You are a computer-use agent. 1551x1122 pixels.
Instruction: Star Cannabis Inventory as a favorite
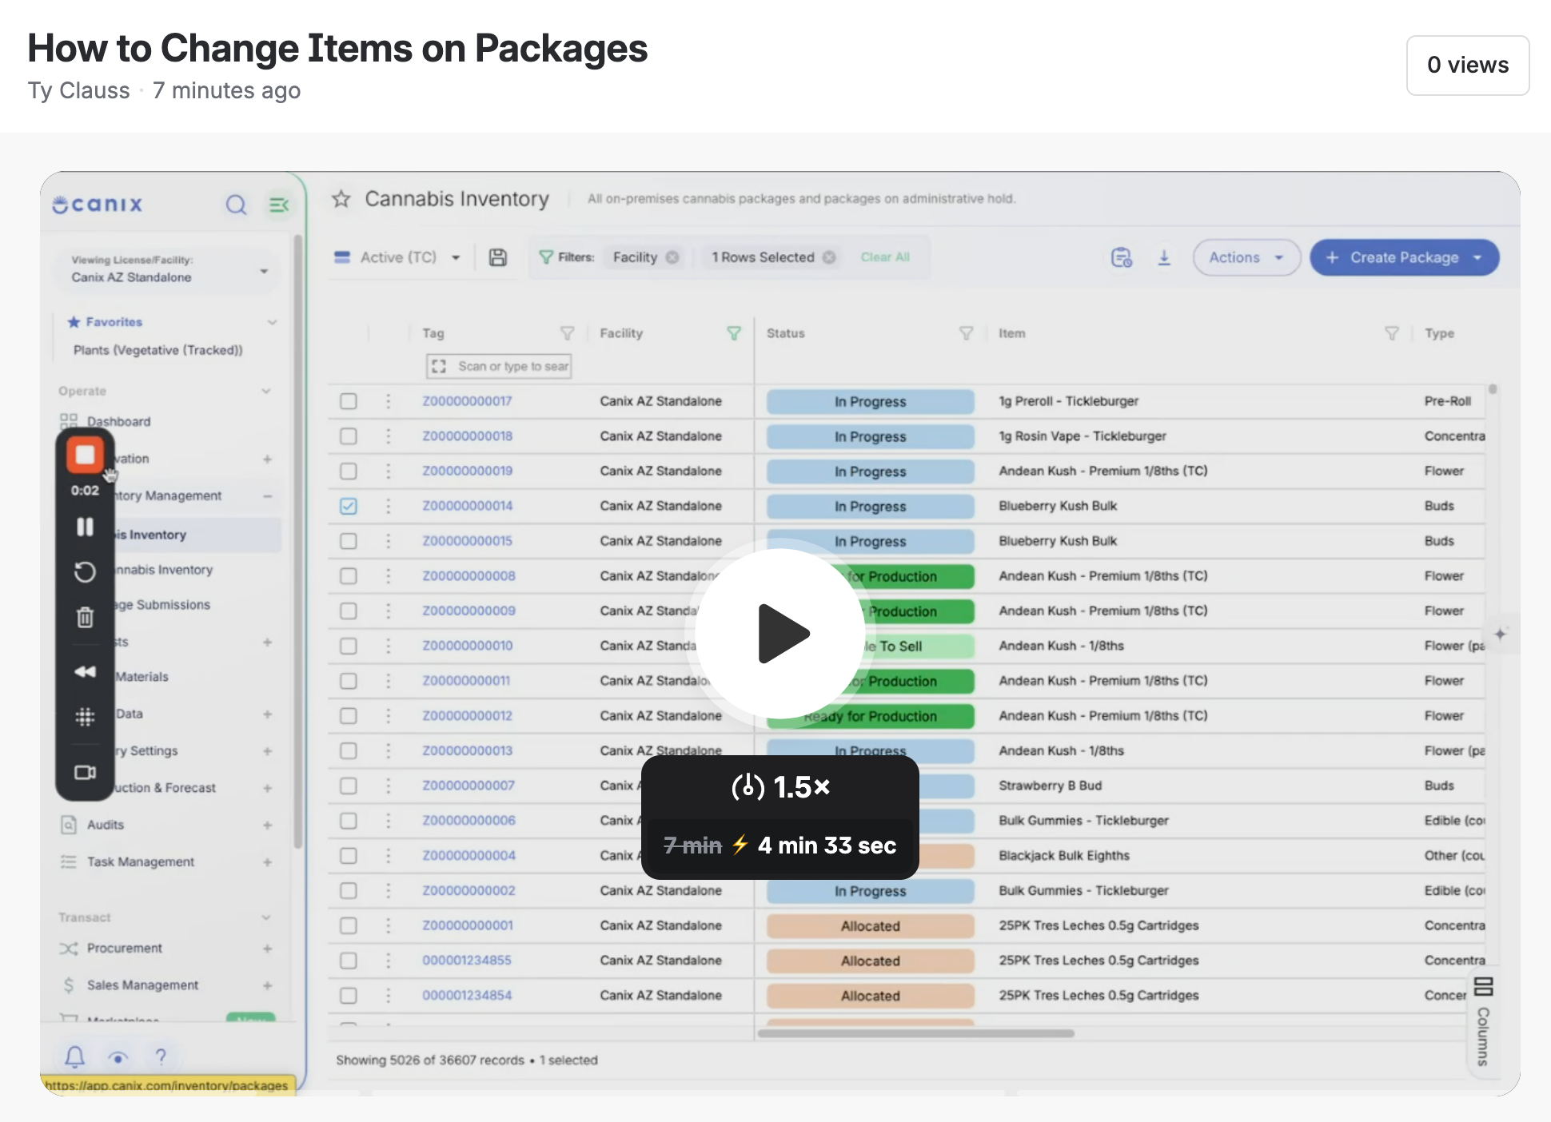pos(341,199)
